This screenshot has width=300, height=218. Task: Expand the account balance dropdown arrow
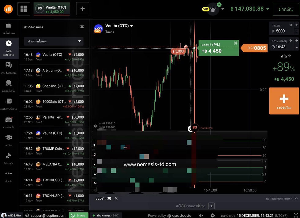[268, 9]
